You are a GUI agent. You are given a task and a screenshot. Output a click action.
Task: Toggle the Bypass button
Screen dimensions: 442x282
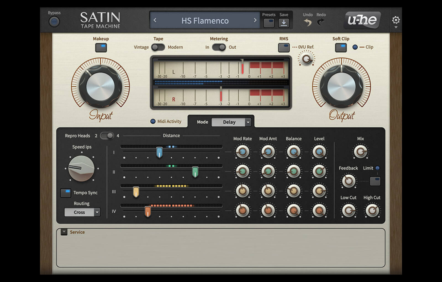54,22
